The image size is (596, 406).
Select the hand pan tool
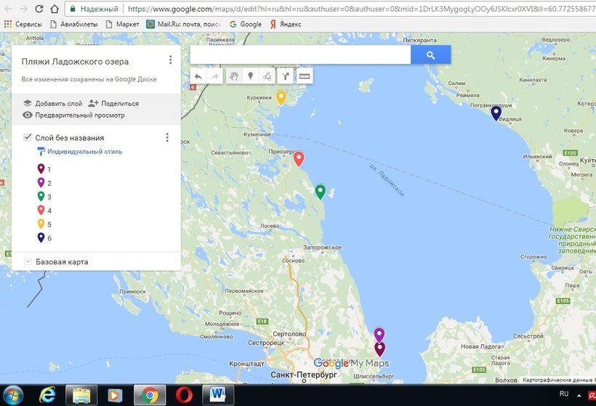point(234,76)
